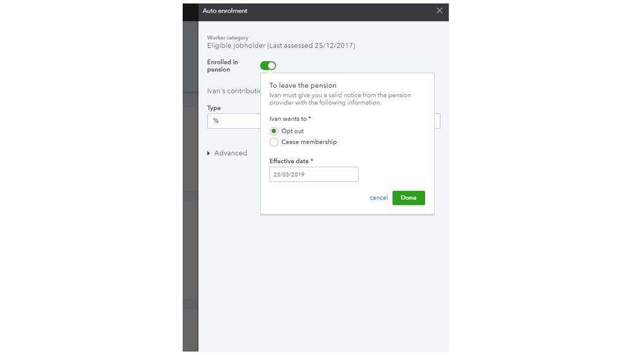Click the Eligible jobholder last assessed text
The height and width of the screenshot is (355, 632).
(281, 45)
